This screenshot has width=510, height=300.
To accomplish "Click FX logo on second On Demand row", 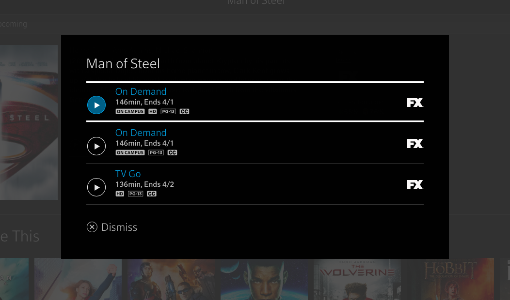I will pyautogui.click(x=415, y=144).
